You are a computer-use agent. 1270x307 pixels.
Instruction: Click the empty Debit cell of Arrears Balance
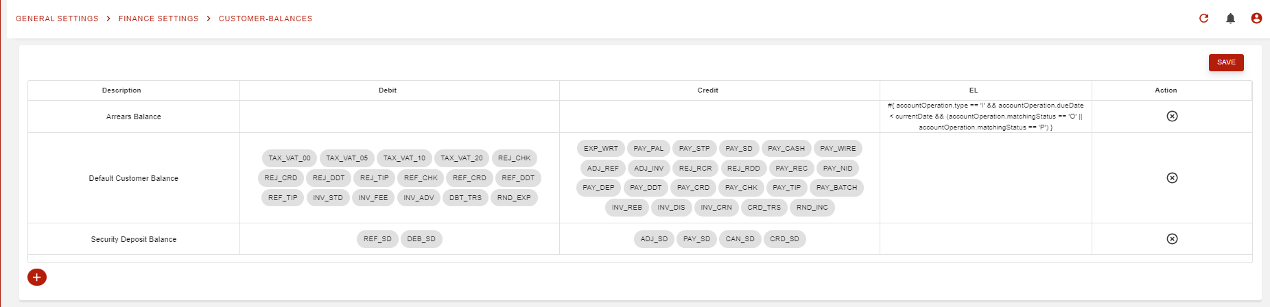point(399,116)
